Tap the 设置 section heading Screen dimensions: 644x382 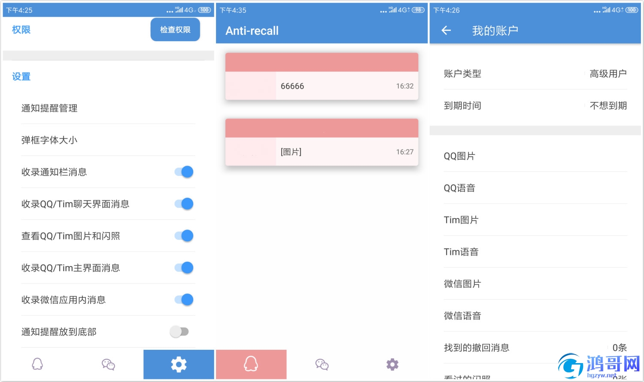click(21, 76)
